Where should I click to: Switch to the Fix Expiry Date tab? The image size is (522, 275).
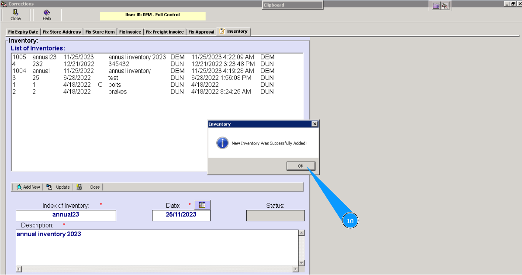[x=22, y=31]
